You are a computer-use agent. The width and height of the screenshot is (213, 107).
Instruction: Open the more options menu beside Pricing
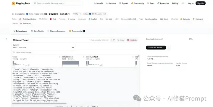pos(183,3)
